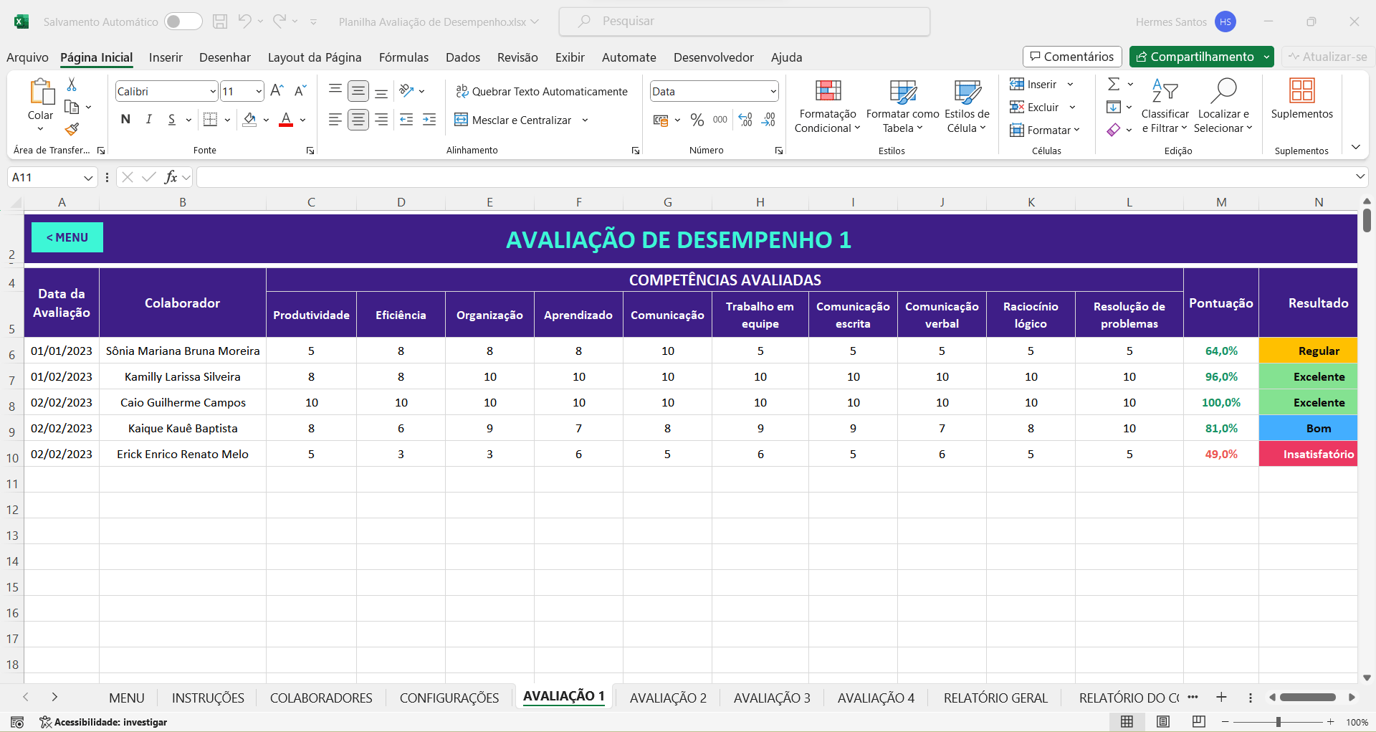Image resolution: width=1376 pixels, height=732 pixels.
Task: Expand the Name Box A11 dropdown
Action: pyautogui.click(x=88, y=177)
